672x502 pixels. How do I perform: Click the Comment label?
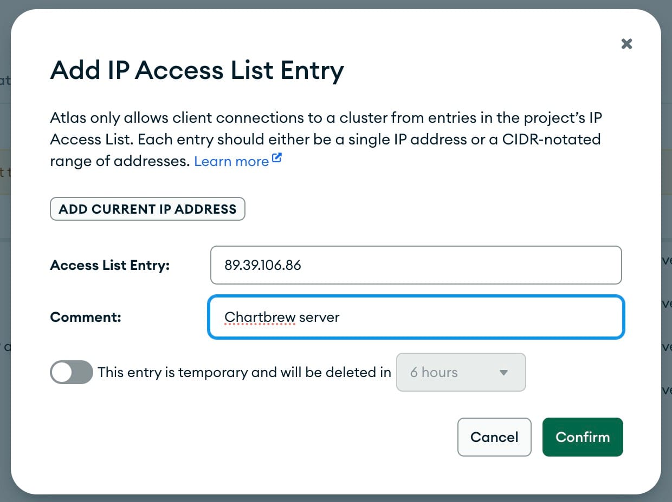pos(86,317)
